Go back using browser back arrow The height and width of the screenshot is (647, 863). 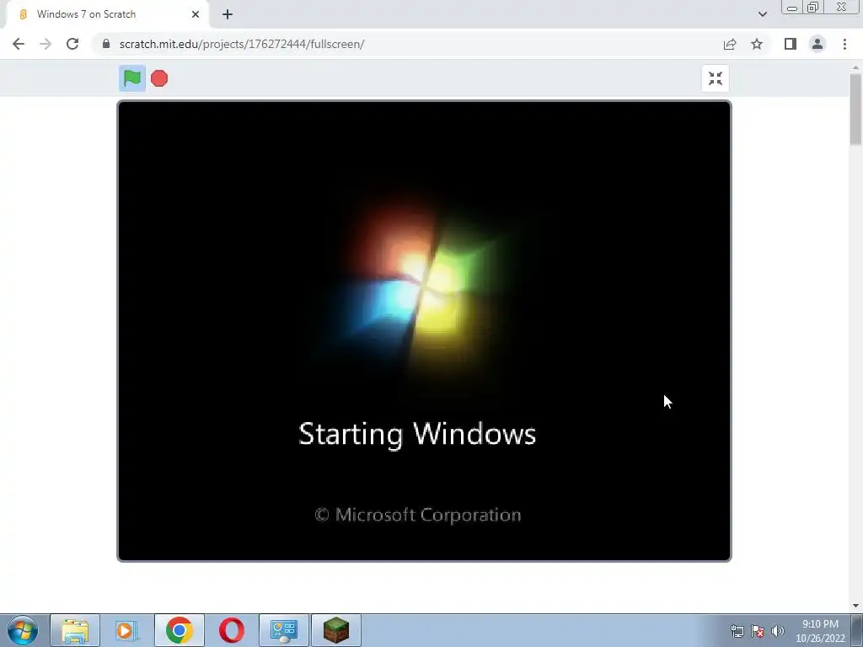(19, 44)
